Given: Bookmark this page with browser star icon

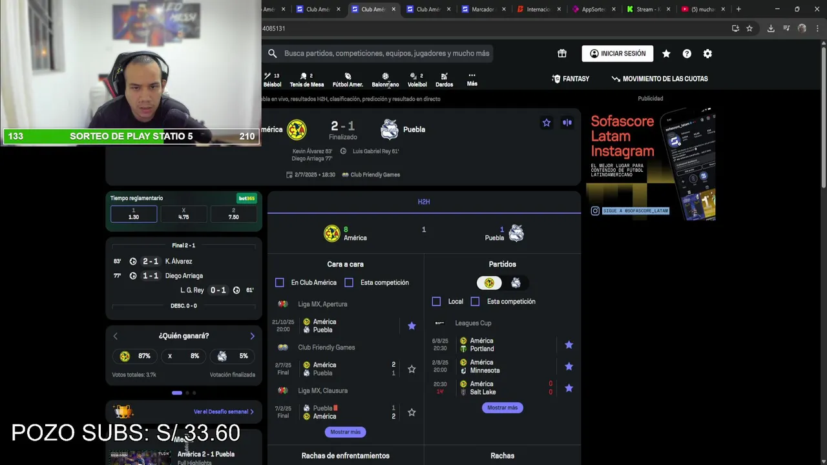Looking at the screenshot, I should (749, 28).
